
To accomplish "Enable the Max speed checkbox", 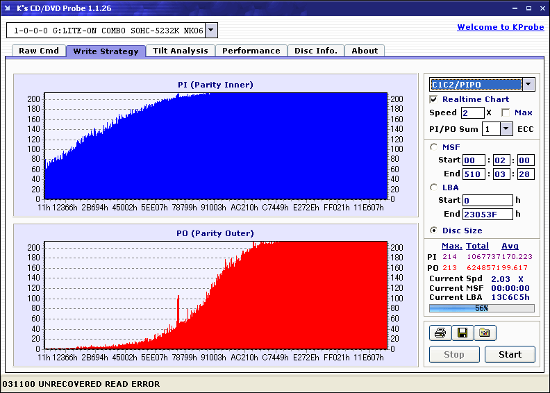I will tap(506, 112).
